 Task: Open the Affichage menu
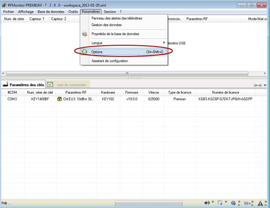pos(26,12)
